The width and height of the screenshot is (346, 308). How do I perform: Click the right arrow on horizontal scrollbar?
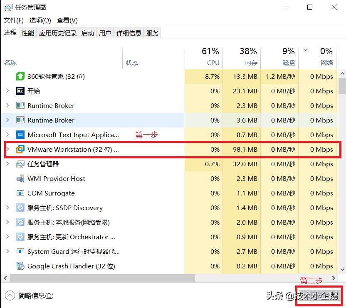[334, 278]
